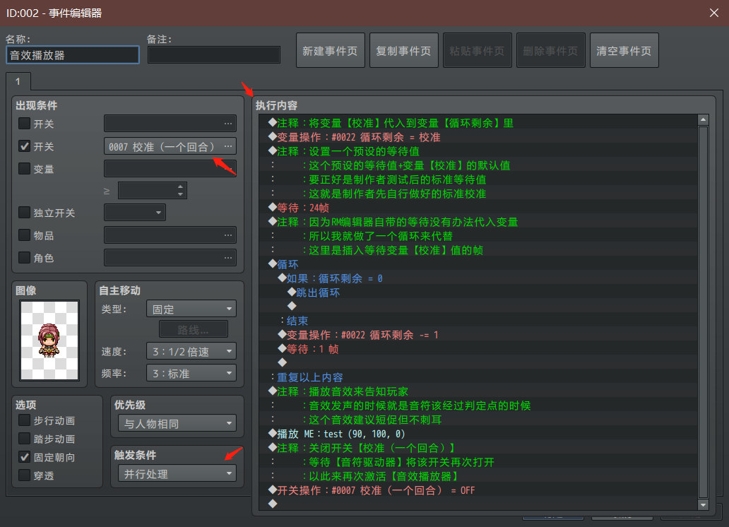This screenshot has width=729, height=527.
Task: Open the 独立开关 dropdown
Action: coord(135,213)
